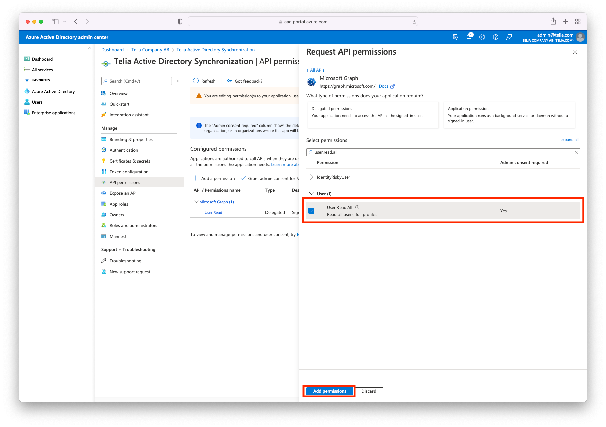Collapse the Microsoft Graph (1) row
Viewport: 606px width, 427px height.
(x=197, y=202)
